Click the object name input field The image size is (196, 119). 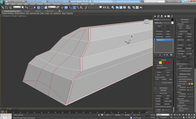pyautogui.click(x=163, y=20)
